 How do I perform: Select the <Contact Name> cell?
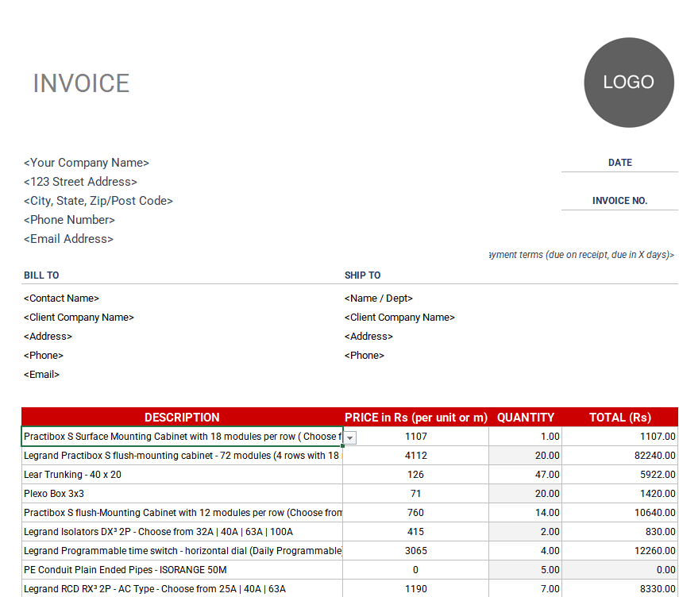[x=61, y=298]
